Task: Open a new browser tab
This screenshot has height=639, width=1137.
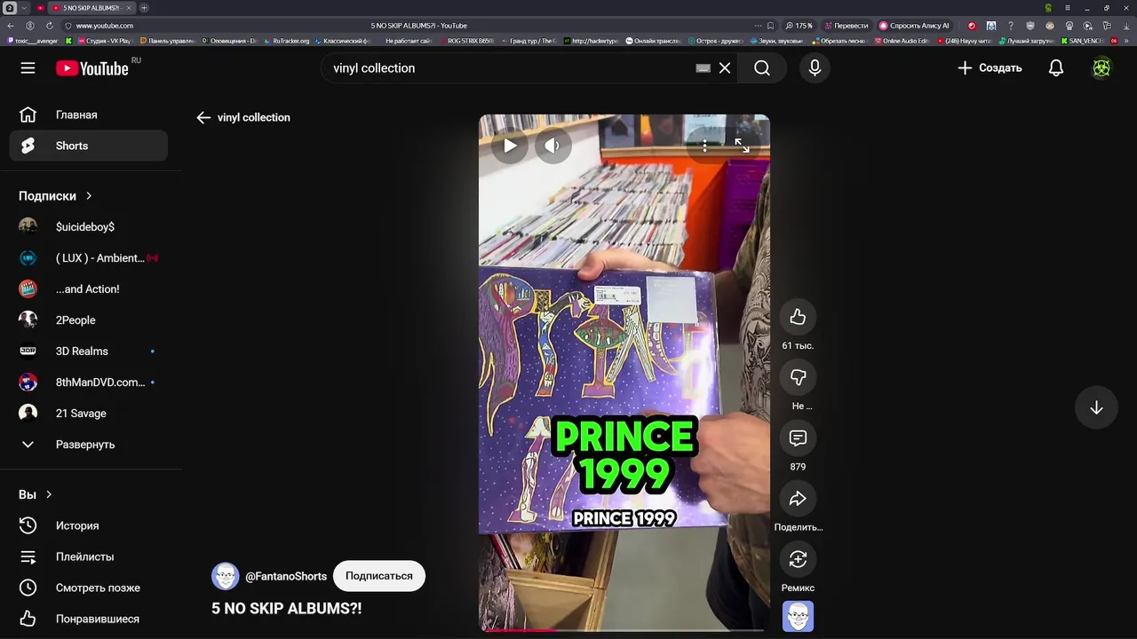Action: click(144, 8)
